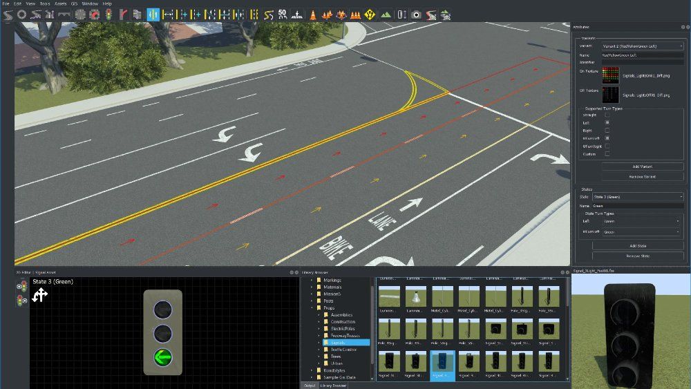Open the Window menu
This screenshot has height=389, width=691.
coord(90,3)
